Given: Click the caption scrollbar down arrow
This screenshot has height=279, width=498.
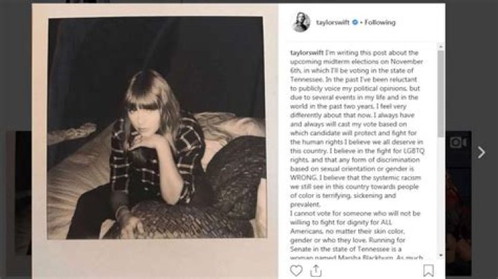Looking at the screenshot, I should point(441,256).
